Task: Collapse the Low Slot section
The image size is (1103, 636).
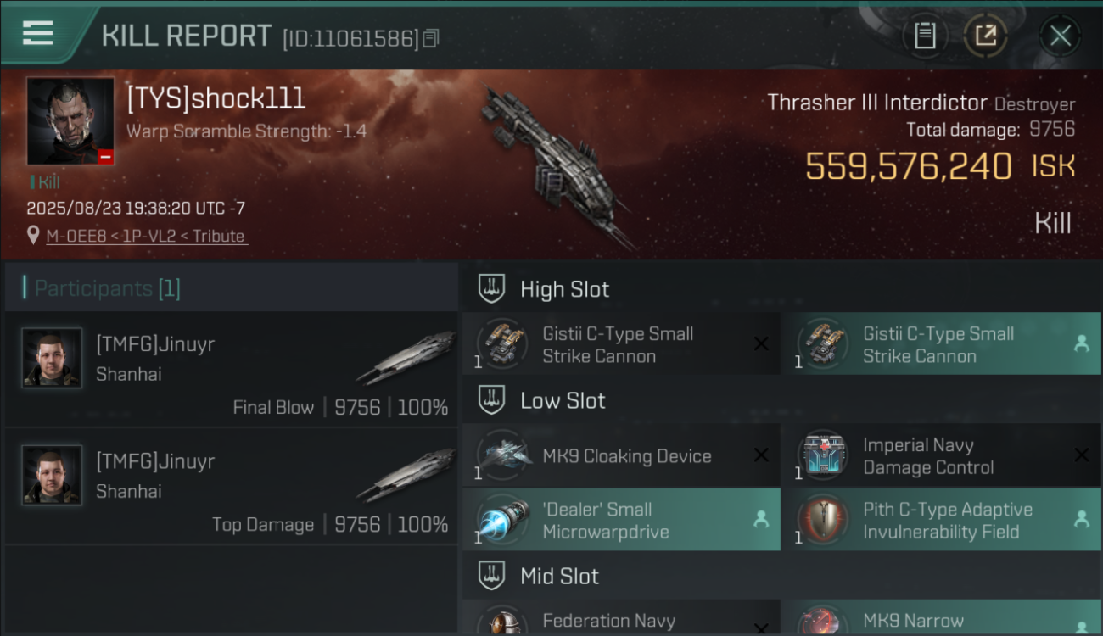Action: pos(491,400)
